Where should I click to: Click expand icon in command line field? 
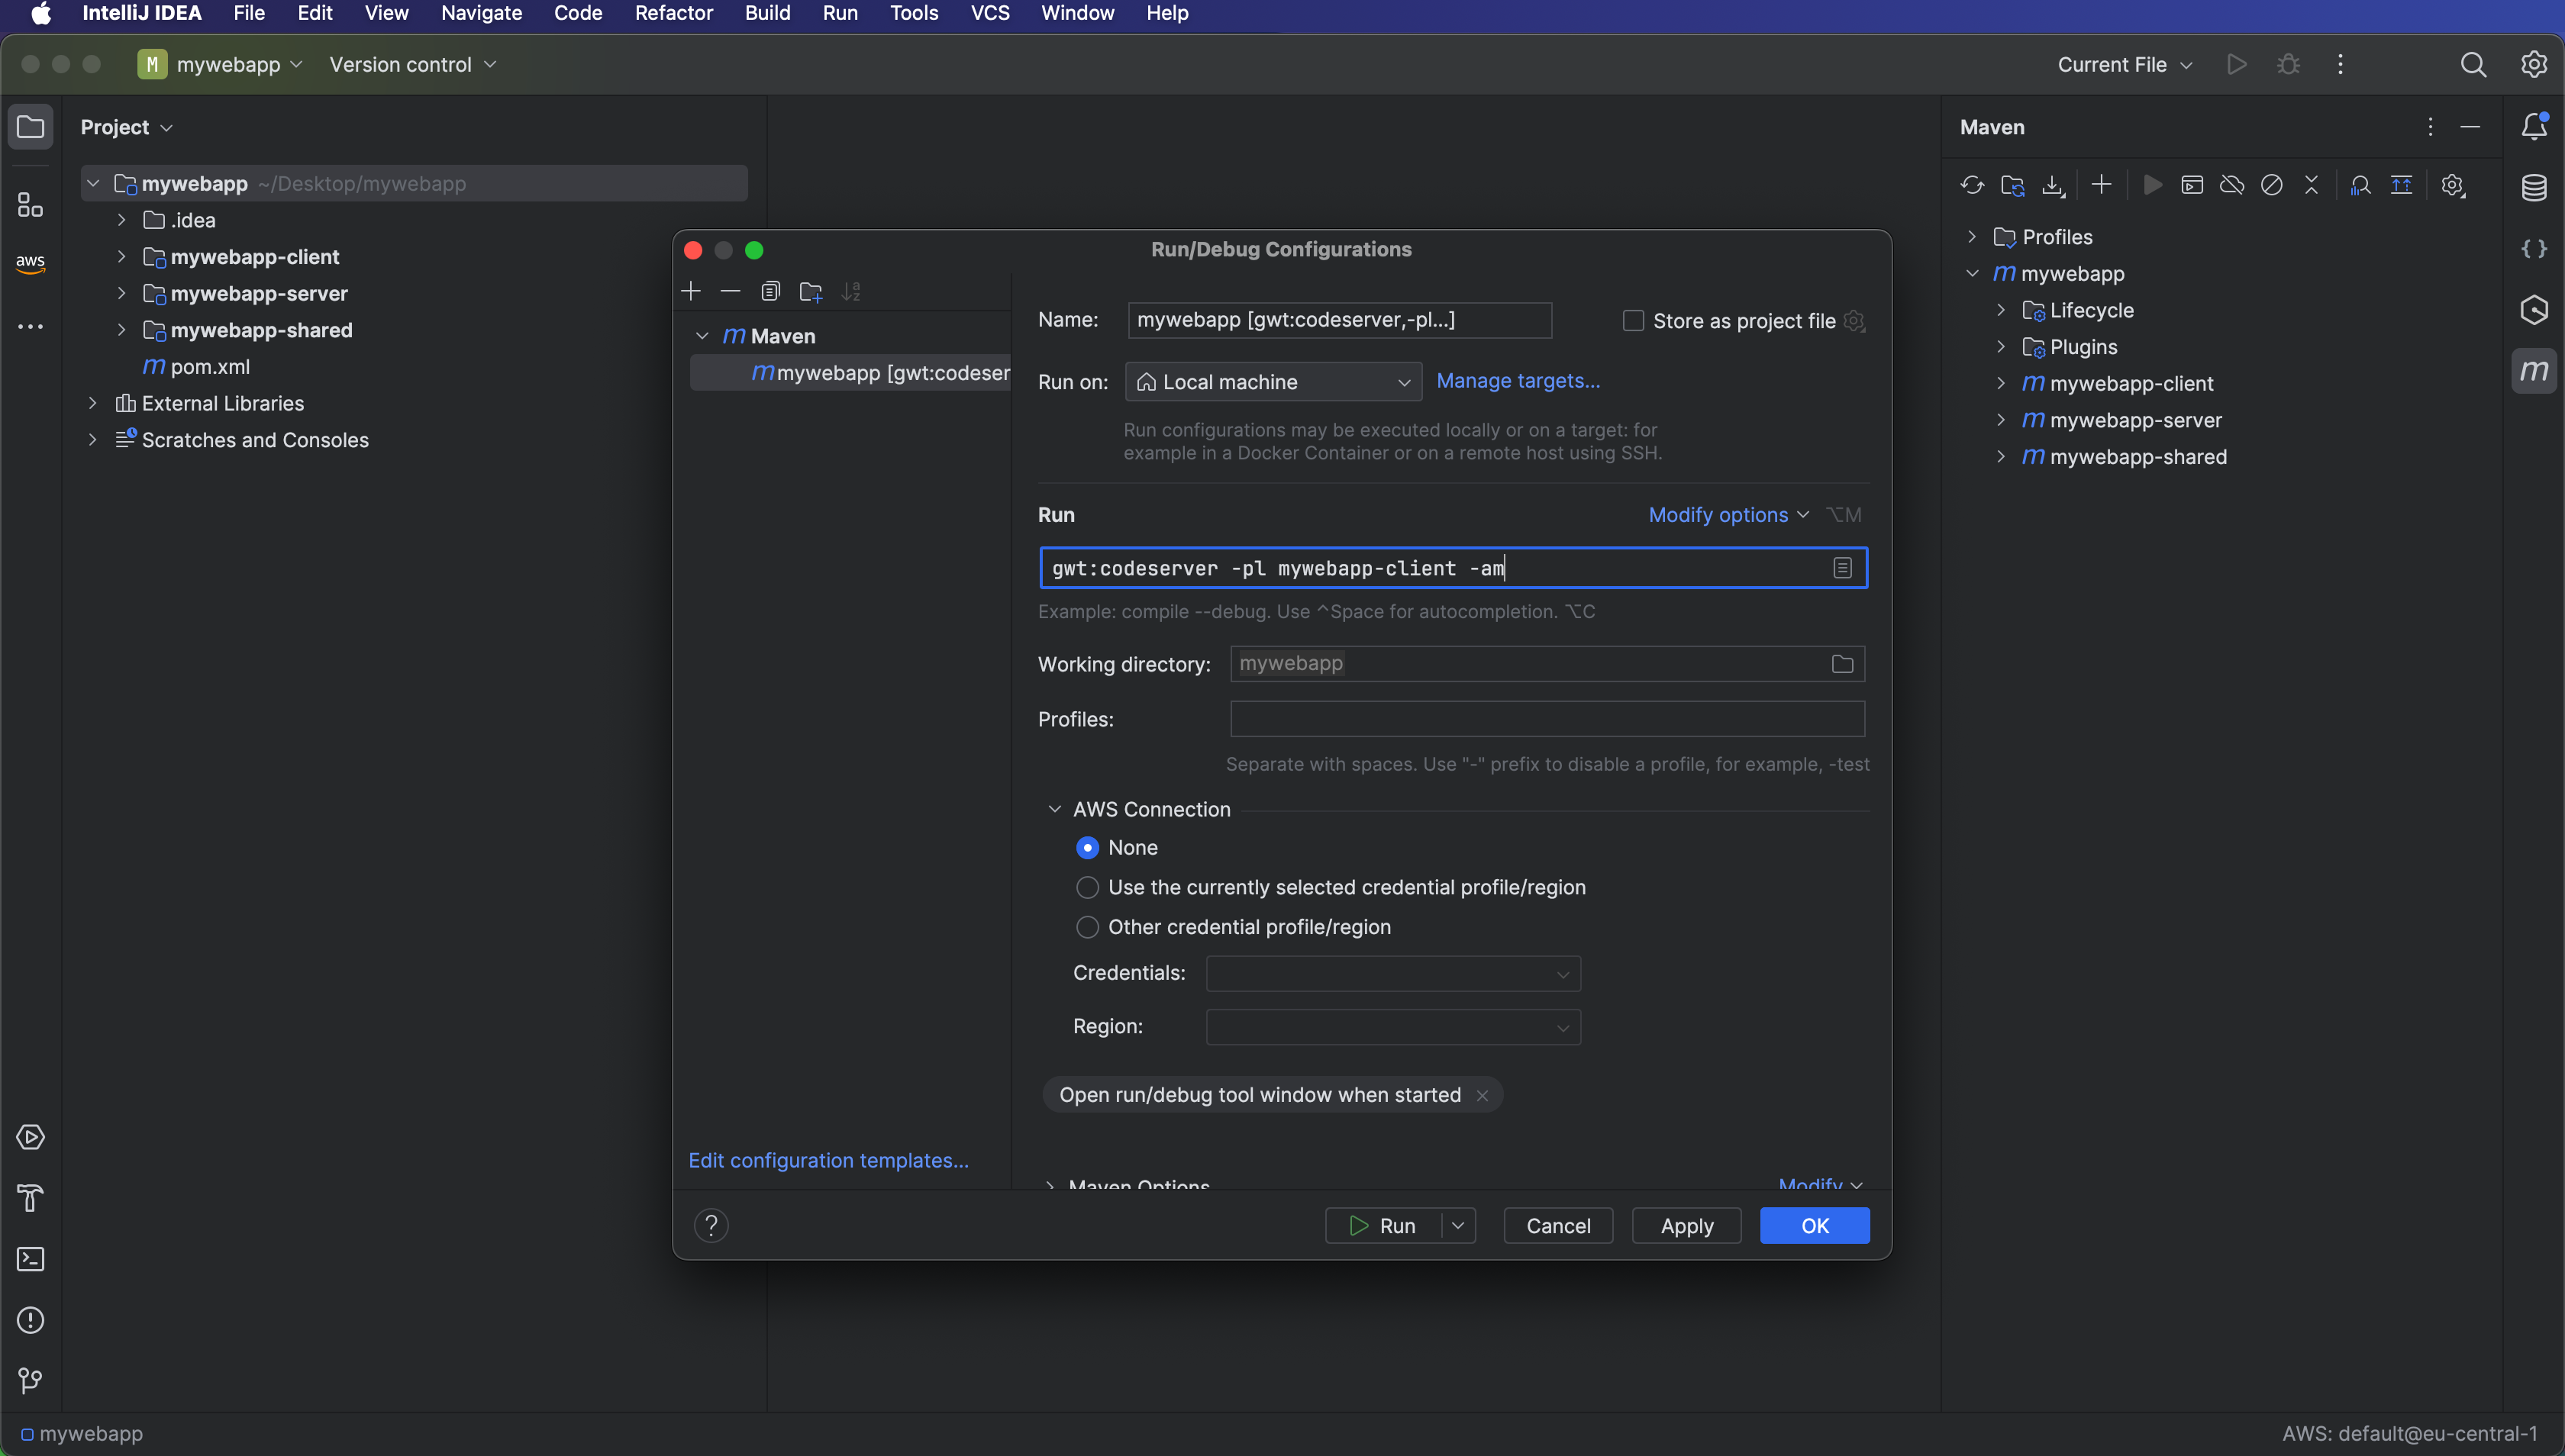click(x=1843, y=568)
